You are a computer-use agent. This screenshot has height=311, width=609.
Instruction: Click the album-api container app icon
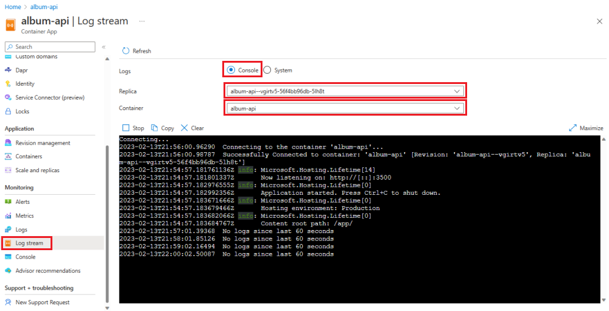pos(10,25)
